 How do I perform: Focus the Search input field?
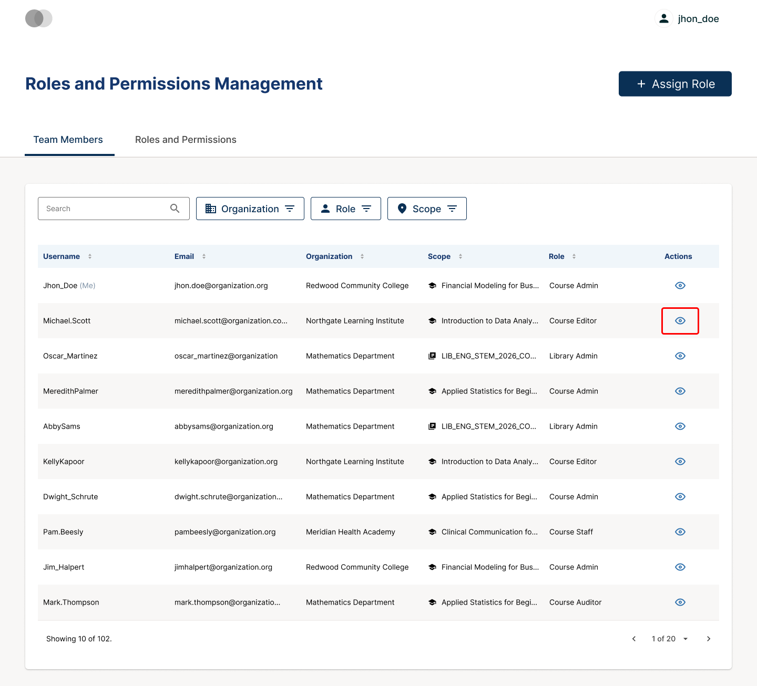click(x=114, y=209)
